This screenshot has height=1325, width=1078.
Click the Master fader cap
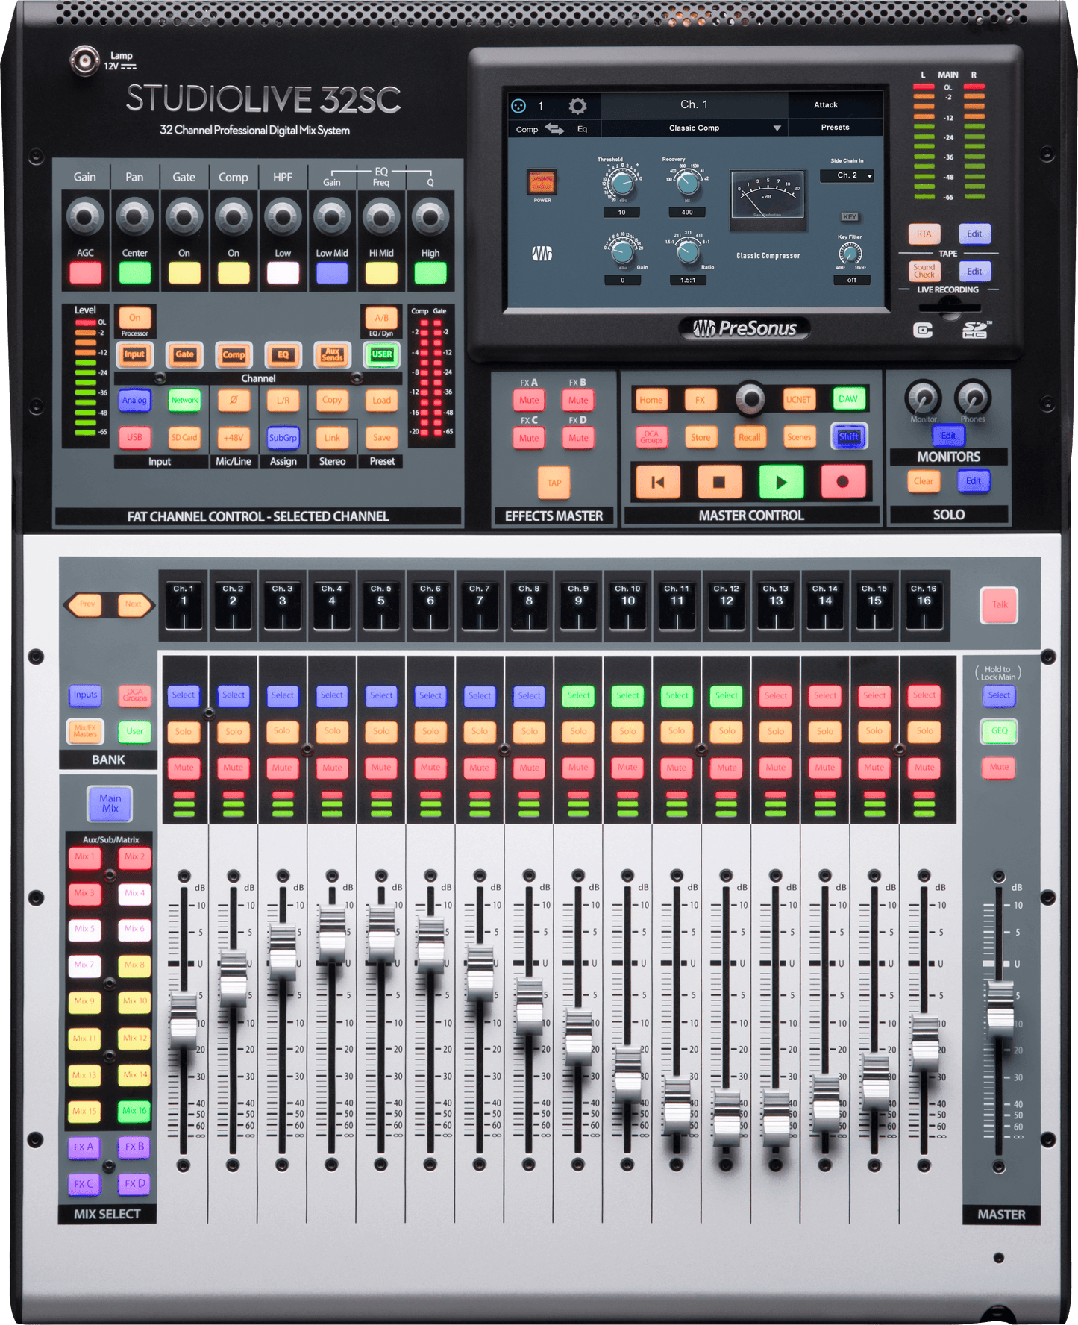[x=999, y=1007]
